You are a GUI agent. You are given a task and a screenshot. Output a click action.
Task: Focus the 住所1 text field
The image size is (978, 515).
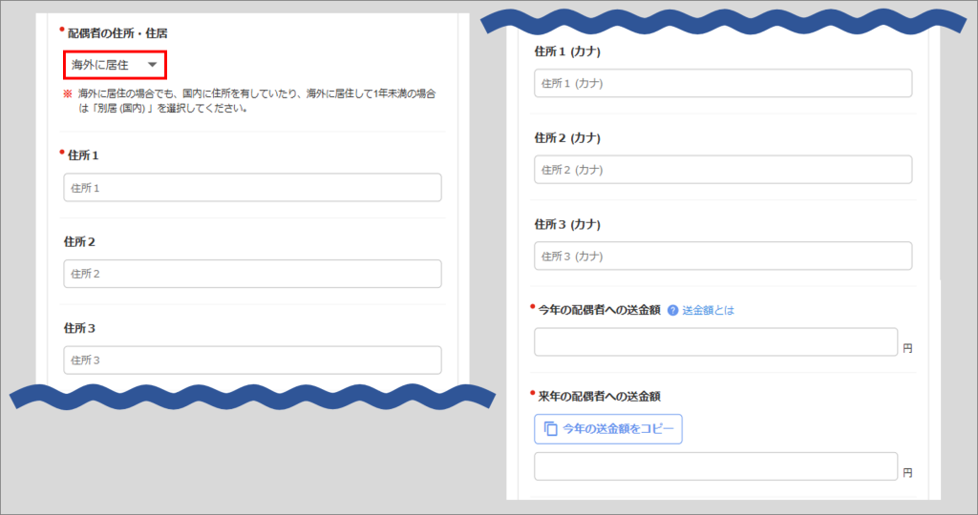[252, 188]
